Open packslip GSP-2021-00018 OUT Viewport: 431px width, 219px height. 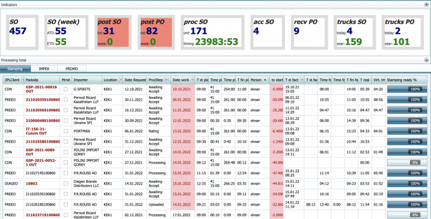[41, 89]
